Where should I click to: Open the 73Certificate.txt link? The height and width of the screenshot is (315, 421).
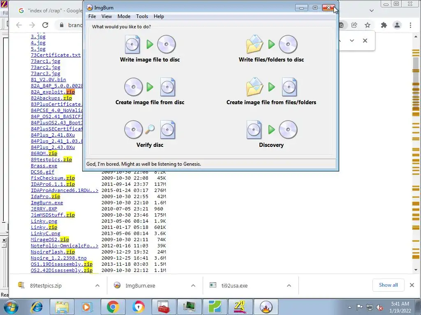[x=56, y=55]
